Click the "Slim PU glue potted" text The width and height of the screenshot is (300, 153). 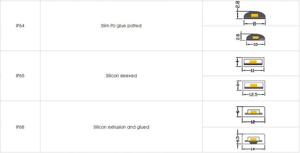(x=121, y=26)
